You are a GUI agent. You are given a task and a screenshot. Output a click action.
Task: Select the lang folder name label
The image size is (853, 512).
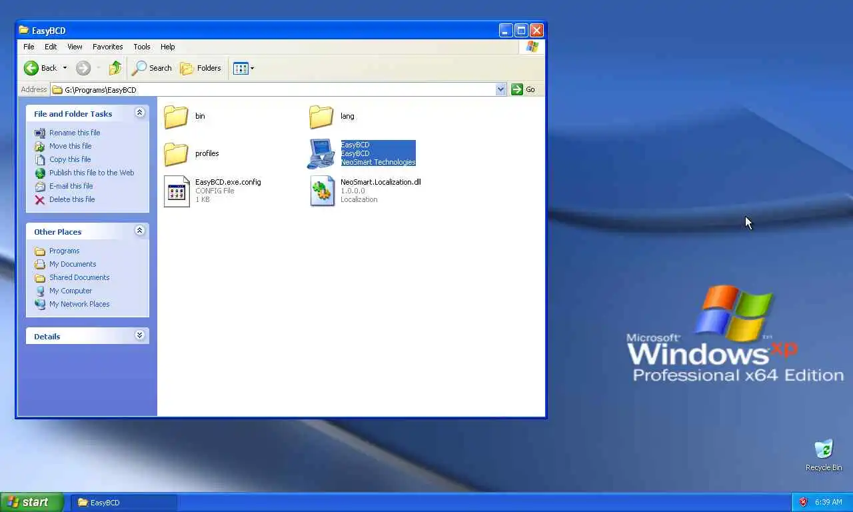(x=347, y=116)
